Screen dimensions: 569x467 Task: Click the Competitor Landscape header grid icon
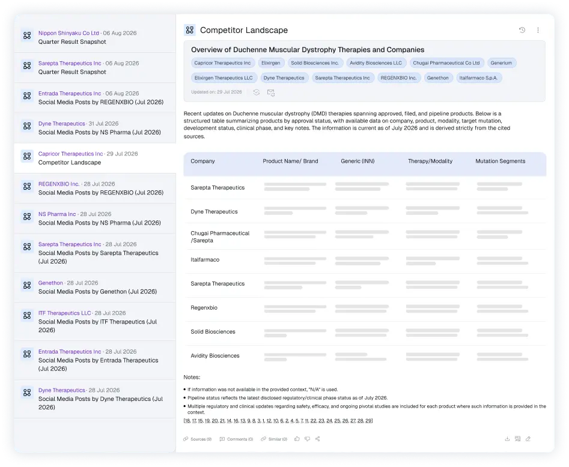coord(190,30)
